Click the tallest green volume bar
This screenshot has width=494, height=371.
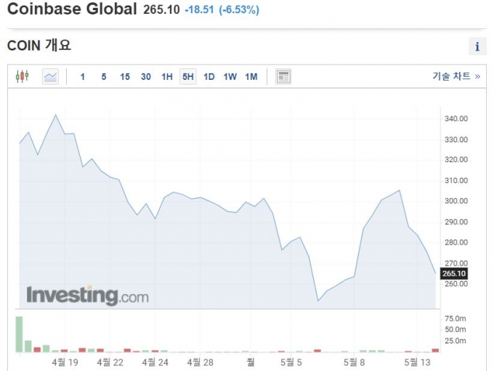click(x=20, y=334)
